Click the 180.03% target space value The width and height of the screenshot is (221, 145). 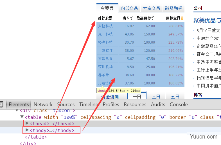coord(176,83)
